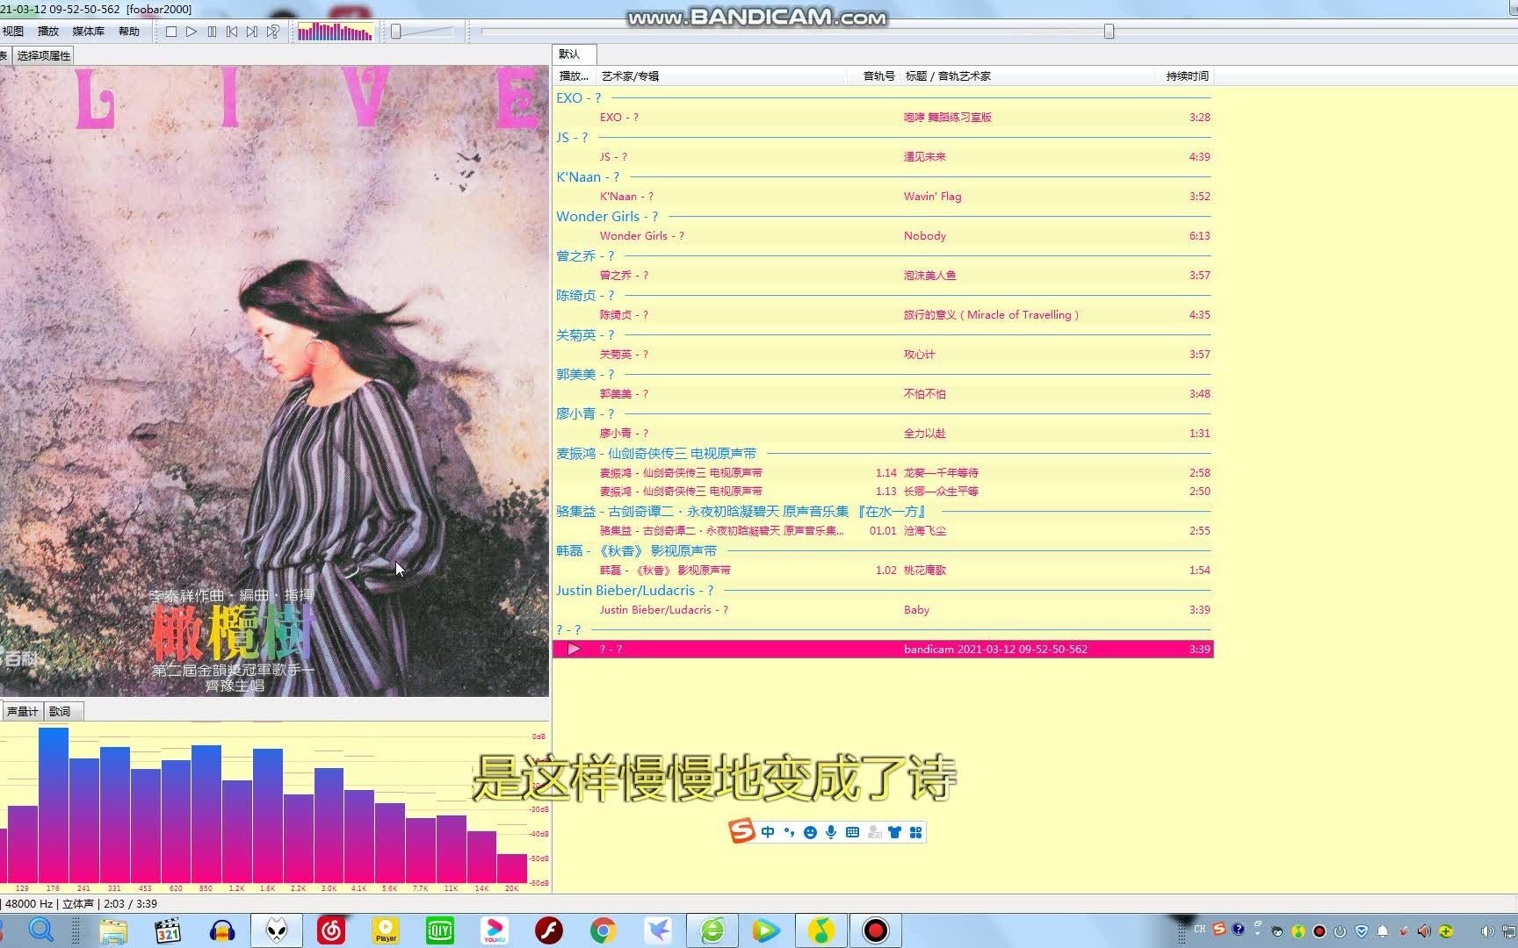
Task: Select the track Wavin' Flag
Action: tap(883, 197)
